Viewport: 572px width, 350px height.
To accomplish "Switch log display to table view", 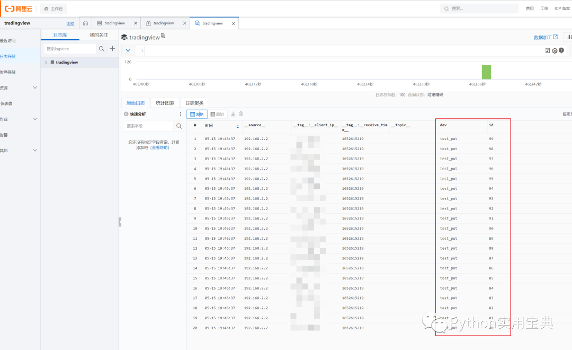I will click(x=197, y=115).
